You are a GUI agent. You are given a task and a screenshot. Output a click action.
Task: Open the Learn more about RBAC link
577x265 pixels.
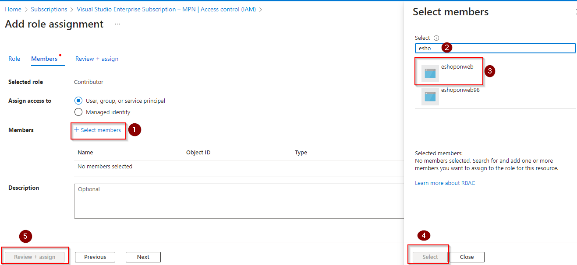point(445,183)
